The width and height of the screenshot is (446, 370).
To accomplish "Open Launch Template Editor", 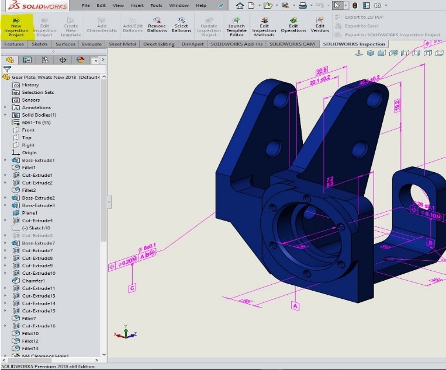I will (x=236, y=27).
